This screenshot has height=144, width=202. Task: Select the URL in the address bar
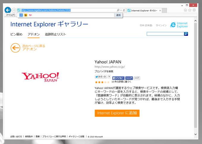(46, 10)
